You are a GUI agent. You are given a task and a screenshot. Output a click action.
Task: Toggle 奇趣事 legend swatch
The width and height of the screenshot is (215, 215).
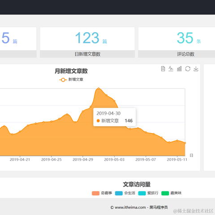coord(95,193)
